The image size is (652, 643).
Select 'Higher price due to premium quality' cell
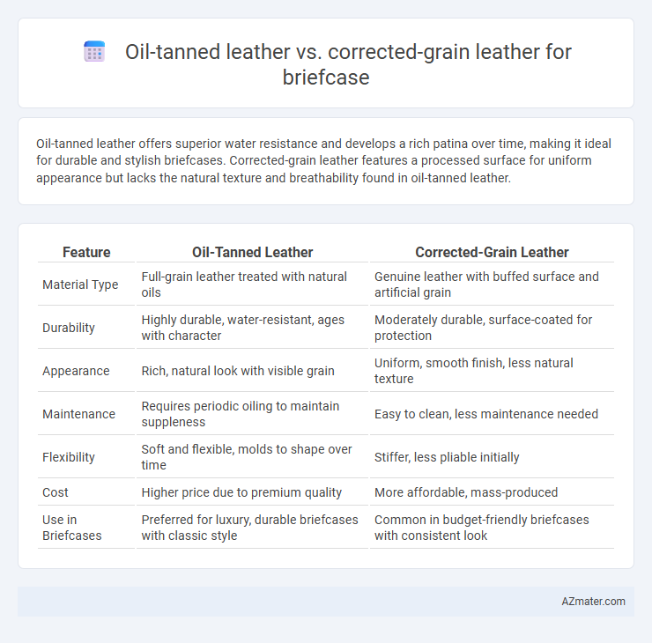[241, 492]
